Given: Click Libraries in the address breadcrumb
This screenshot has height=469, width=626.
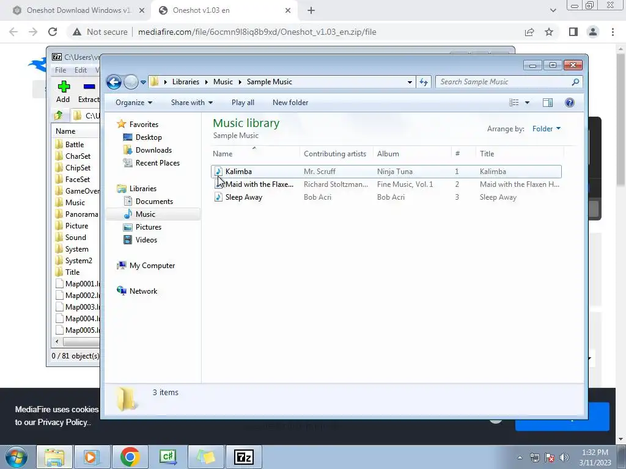Looking at the screenshot, I should pos(186,82).
